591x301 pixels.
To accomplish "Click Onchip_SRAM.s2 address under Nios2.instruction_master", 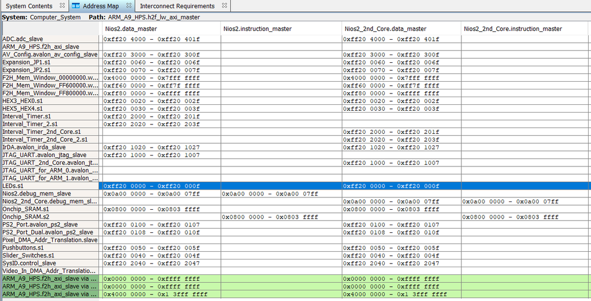I will click(x=270, y=217).
